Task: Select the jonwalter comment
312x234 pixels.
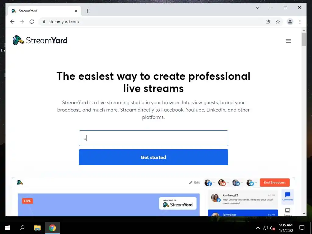Action: [x=243, y=213]
